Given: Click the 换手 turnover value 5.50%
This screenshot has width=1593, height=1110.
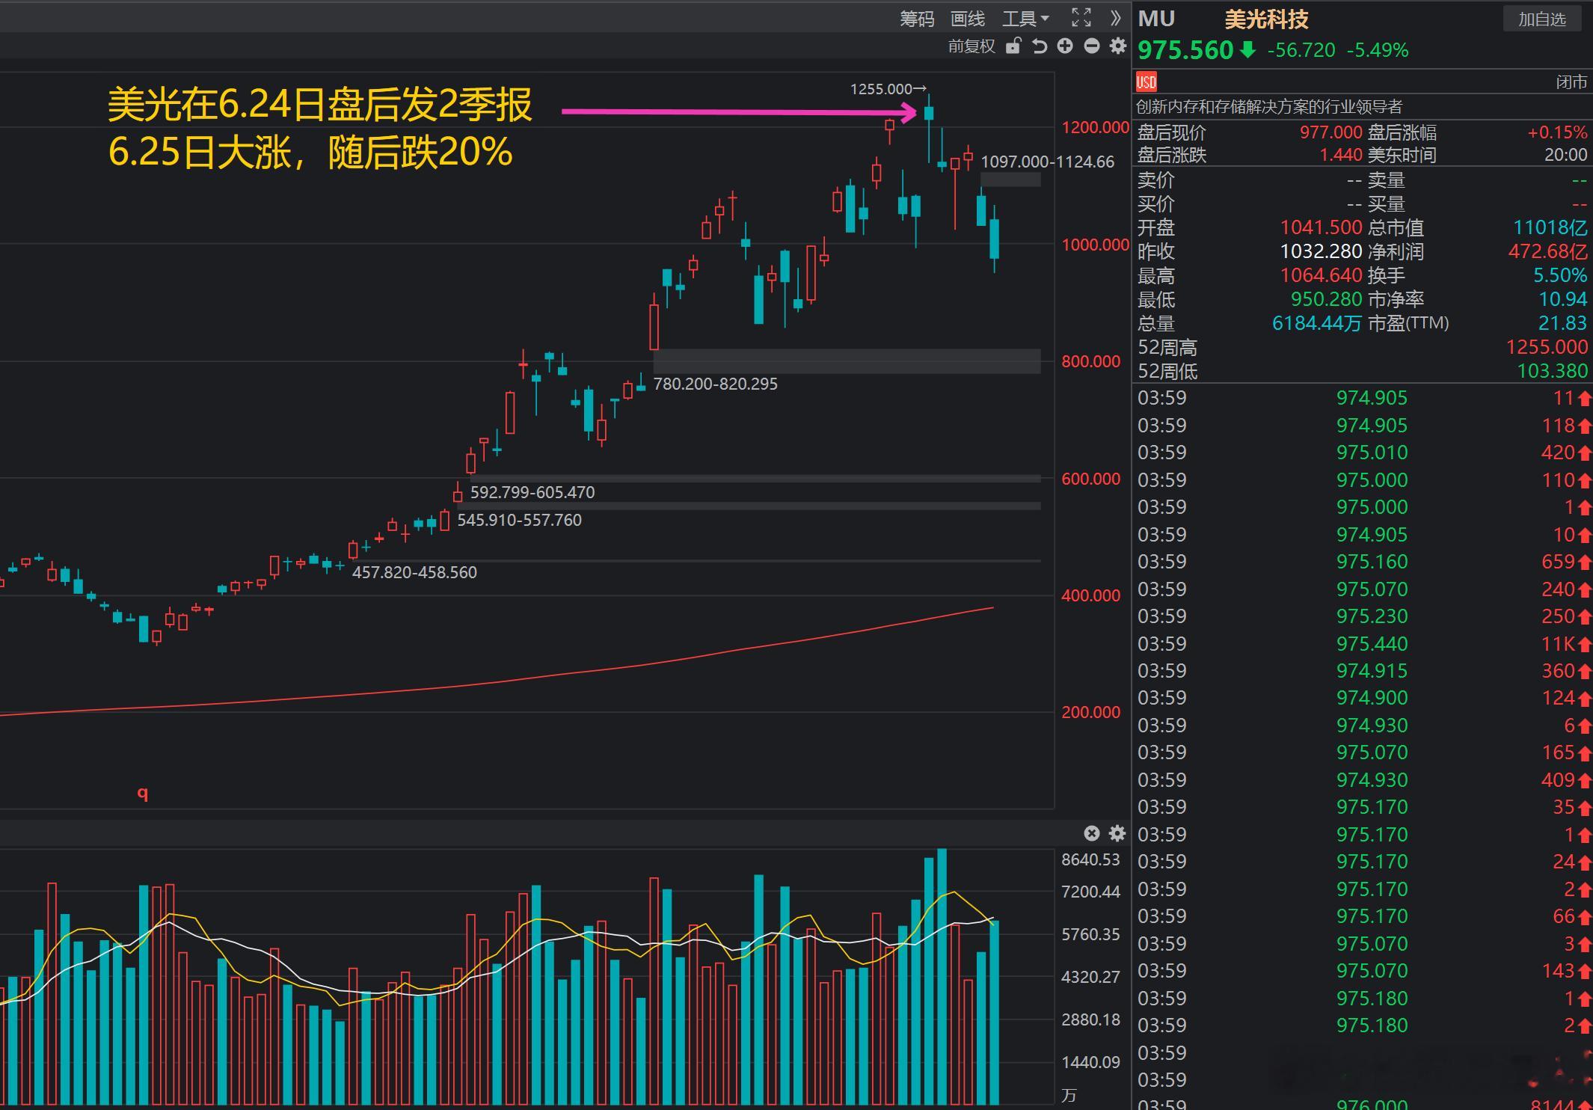Looking at the screenshot, I should [1560, 275].
